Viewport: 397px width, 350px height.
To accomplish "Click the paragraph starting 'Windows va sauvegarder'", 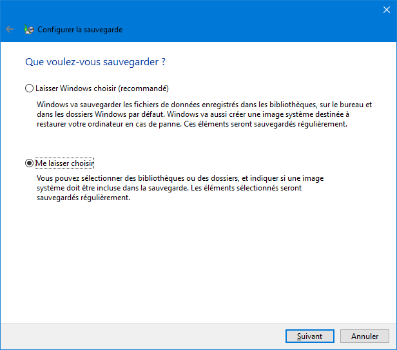I will click(204, 114).
